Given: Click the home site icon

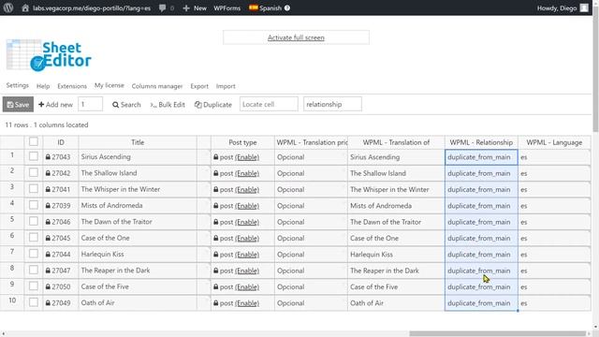Looking at the screenshot, I should point(25,7).
